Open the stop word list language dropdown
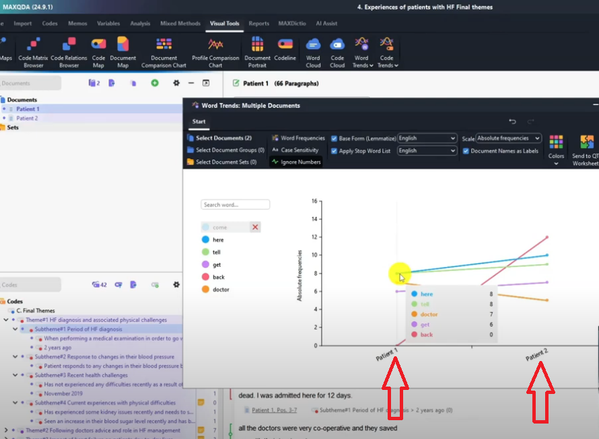The image size is (599, 439). pyautogui.click(x=427, y=151)
